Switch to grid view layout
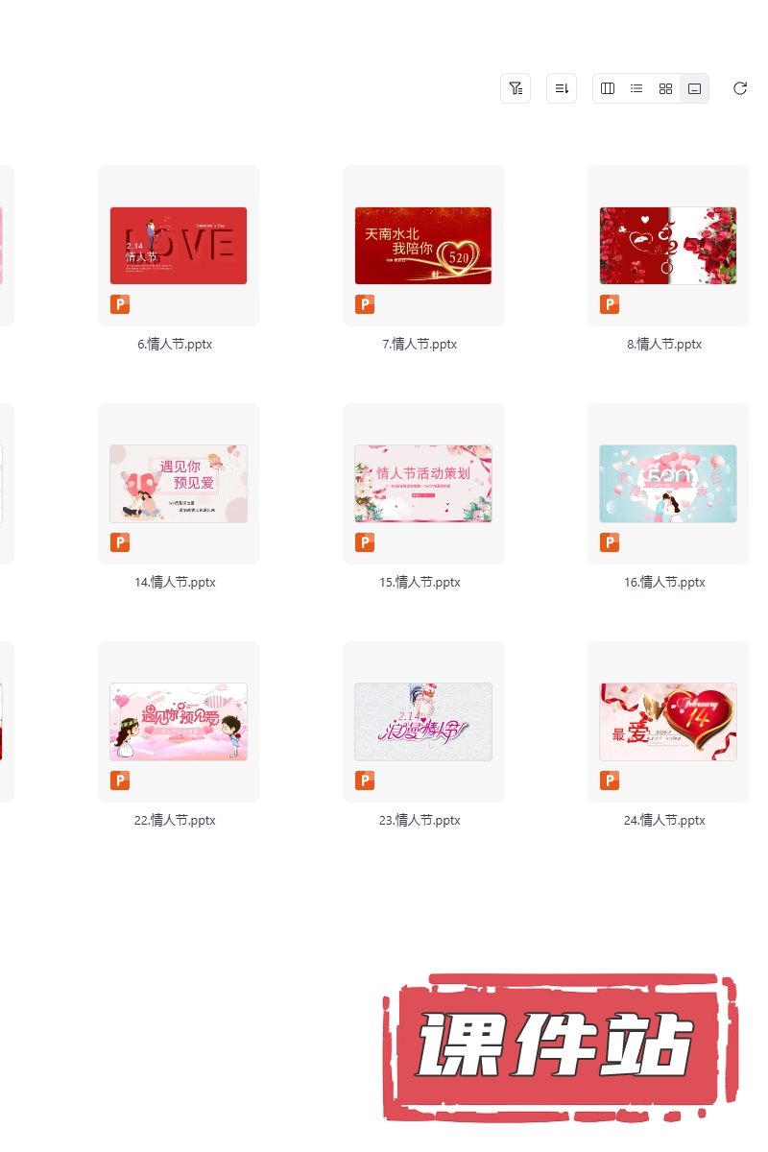Screen dimensions: 768x1152 [665, 88]
